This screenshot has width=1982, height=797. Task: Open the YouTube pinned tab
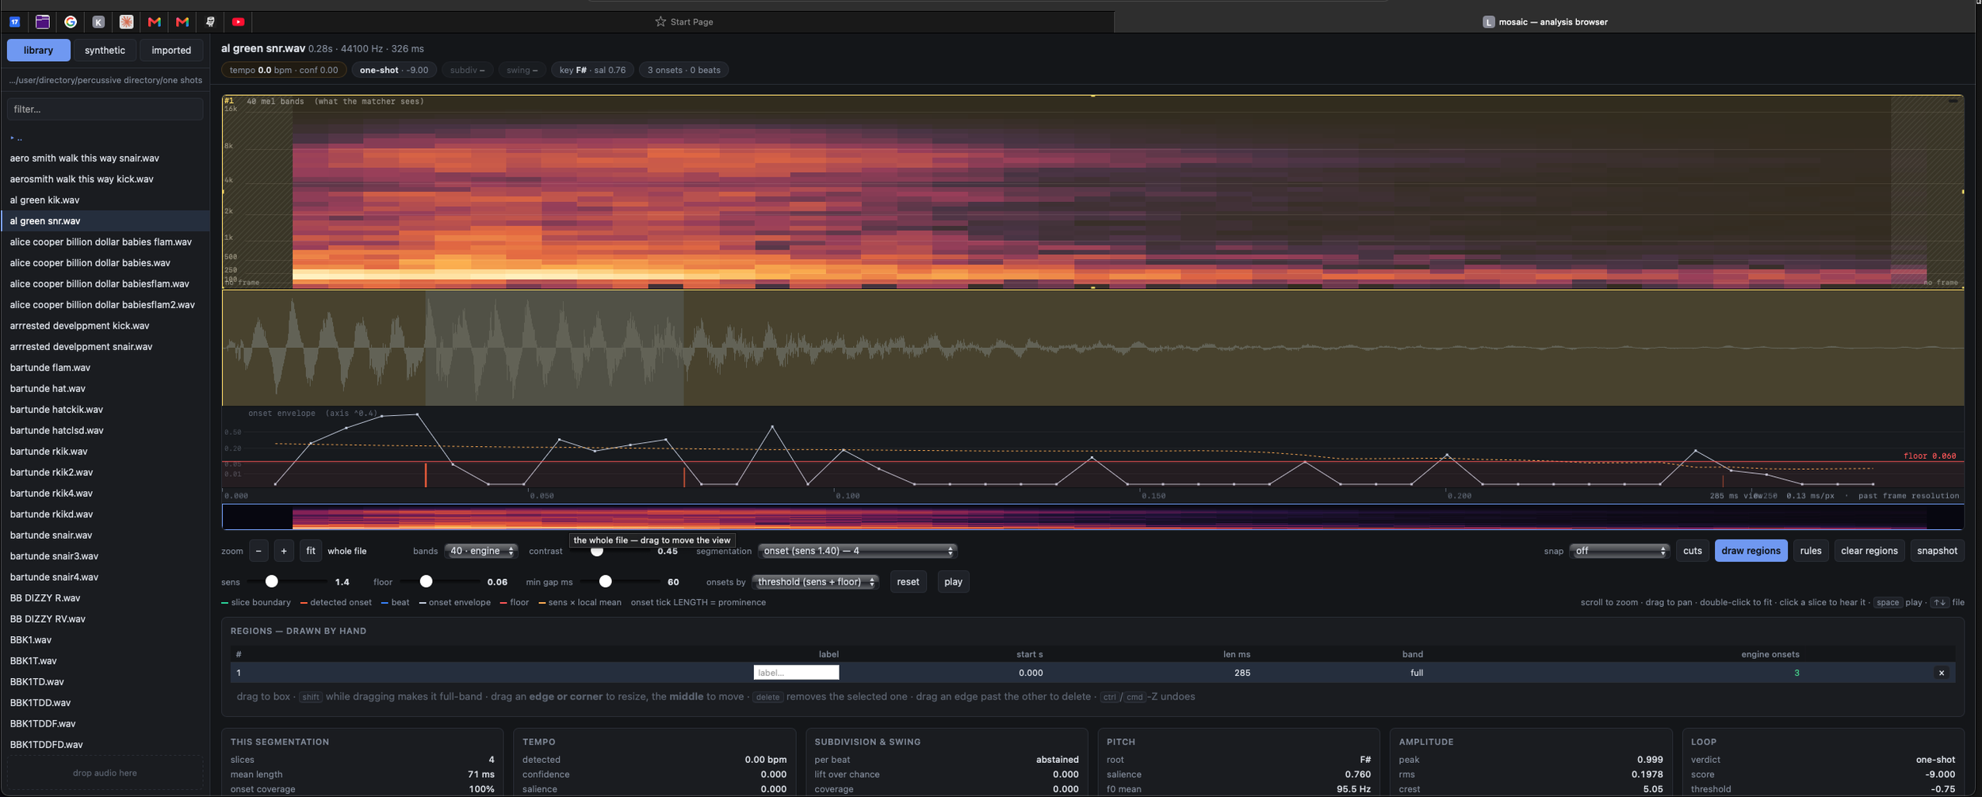238,22
